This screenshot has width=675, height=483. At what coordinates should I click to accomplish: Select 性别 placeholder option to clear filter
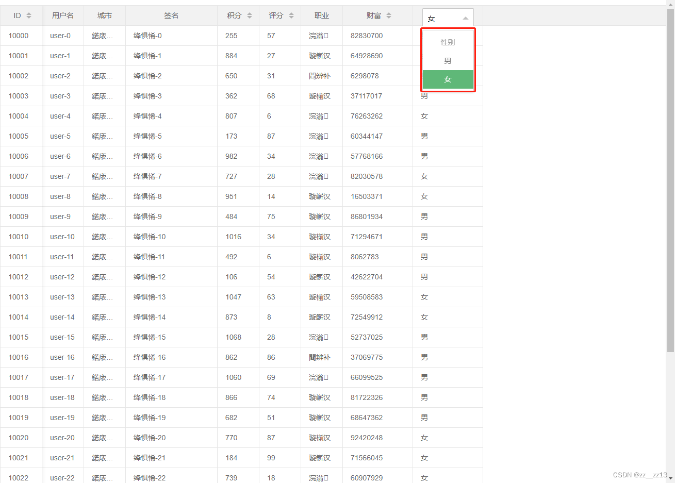[x=448, y=42]
